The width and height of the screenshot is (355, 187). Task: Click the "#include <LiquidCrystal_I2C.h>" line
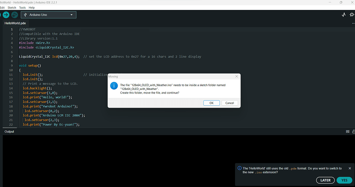pyautogui.click(x=46, y=48)
